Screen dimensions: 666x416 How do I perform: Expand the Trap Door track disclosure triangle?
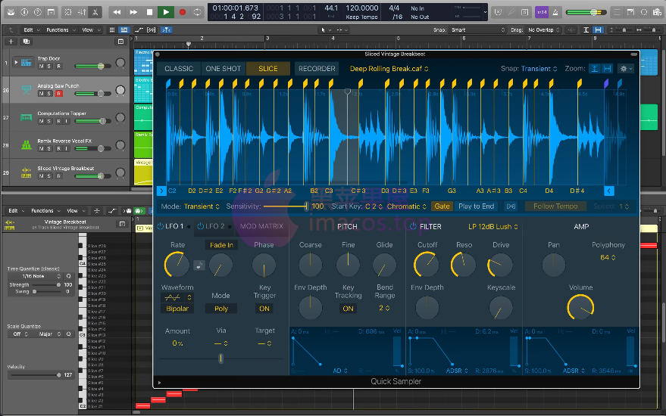click(16, 62)
